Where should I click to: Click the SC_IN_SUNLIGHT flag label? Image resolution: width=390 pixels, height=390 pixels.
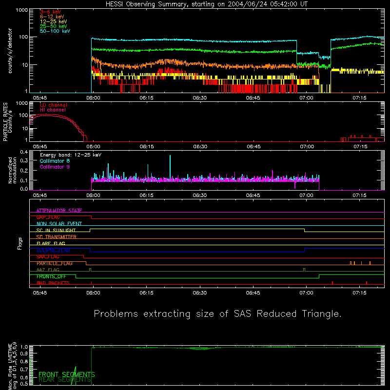point(56,230)
